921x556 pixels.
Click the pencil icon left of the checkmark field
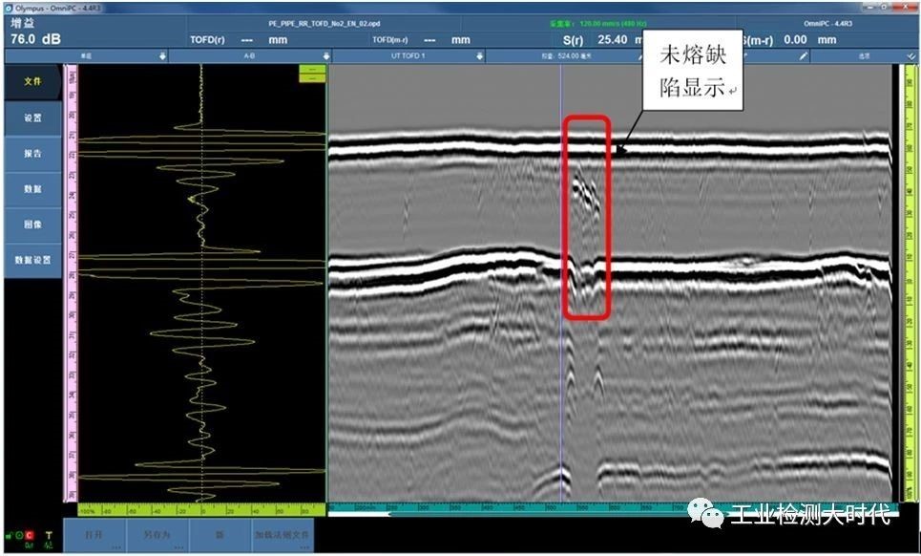click(803, 56)
